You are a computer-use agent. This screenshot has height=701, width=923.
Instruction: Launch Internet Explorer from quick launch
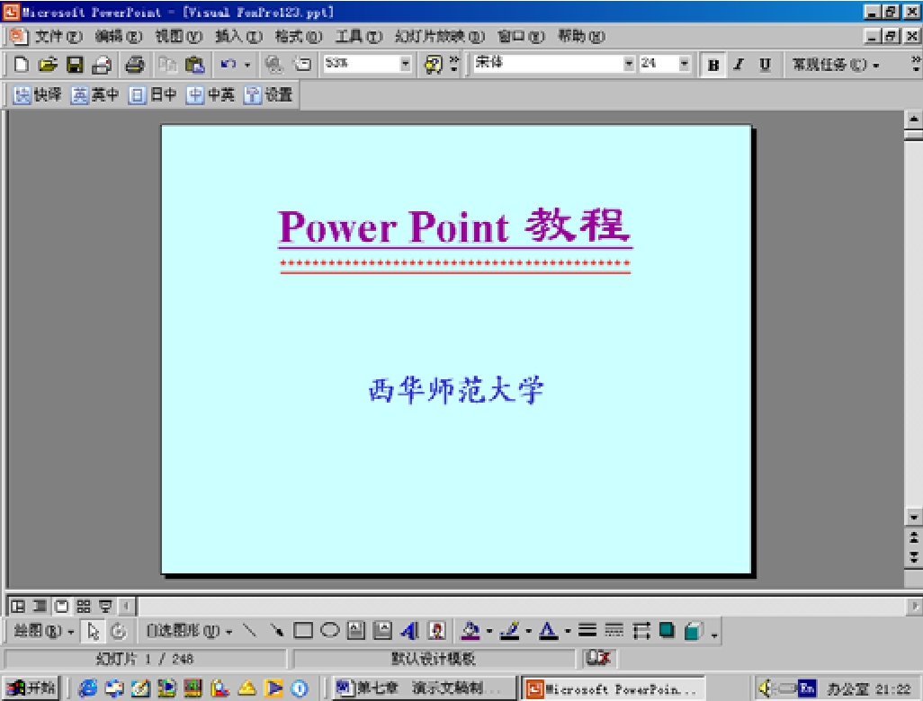pyautogui.click(x=87, y=688)
